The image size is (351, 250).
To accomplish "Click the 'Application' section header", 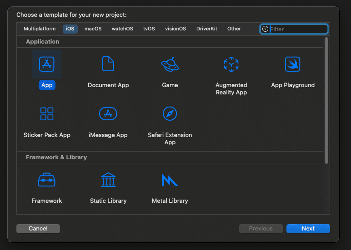I will pyautogui.click(x=43, y=42).
